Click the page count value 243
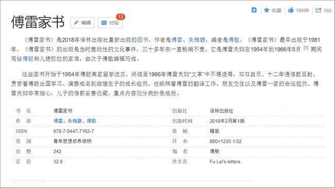Viewport: 335px width, 188px height. point(57,151)
